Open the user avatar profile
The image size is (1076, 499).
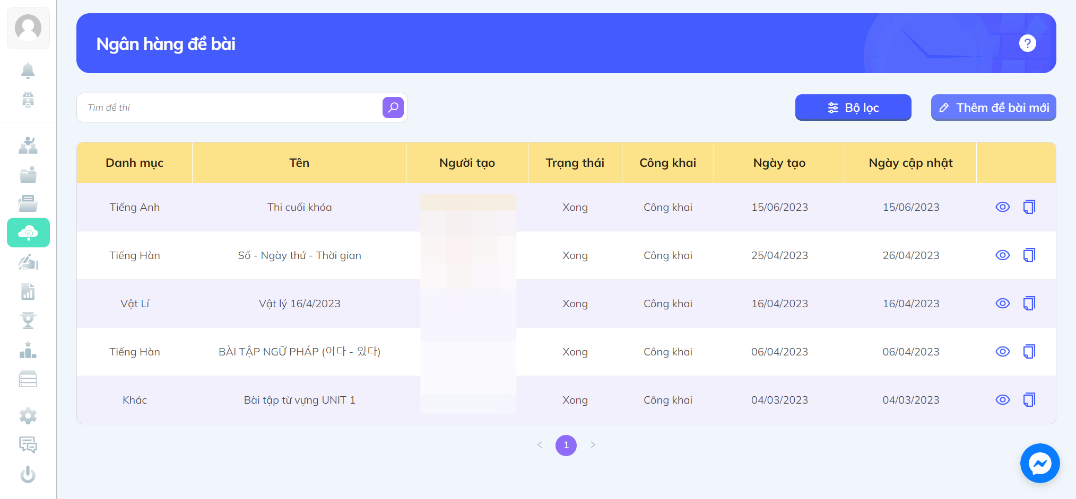click(28, 28)
